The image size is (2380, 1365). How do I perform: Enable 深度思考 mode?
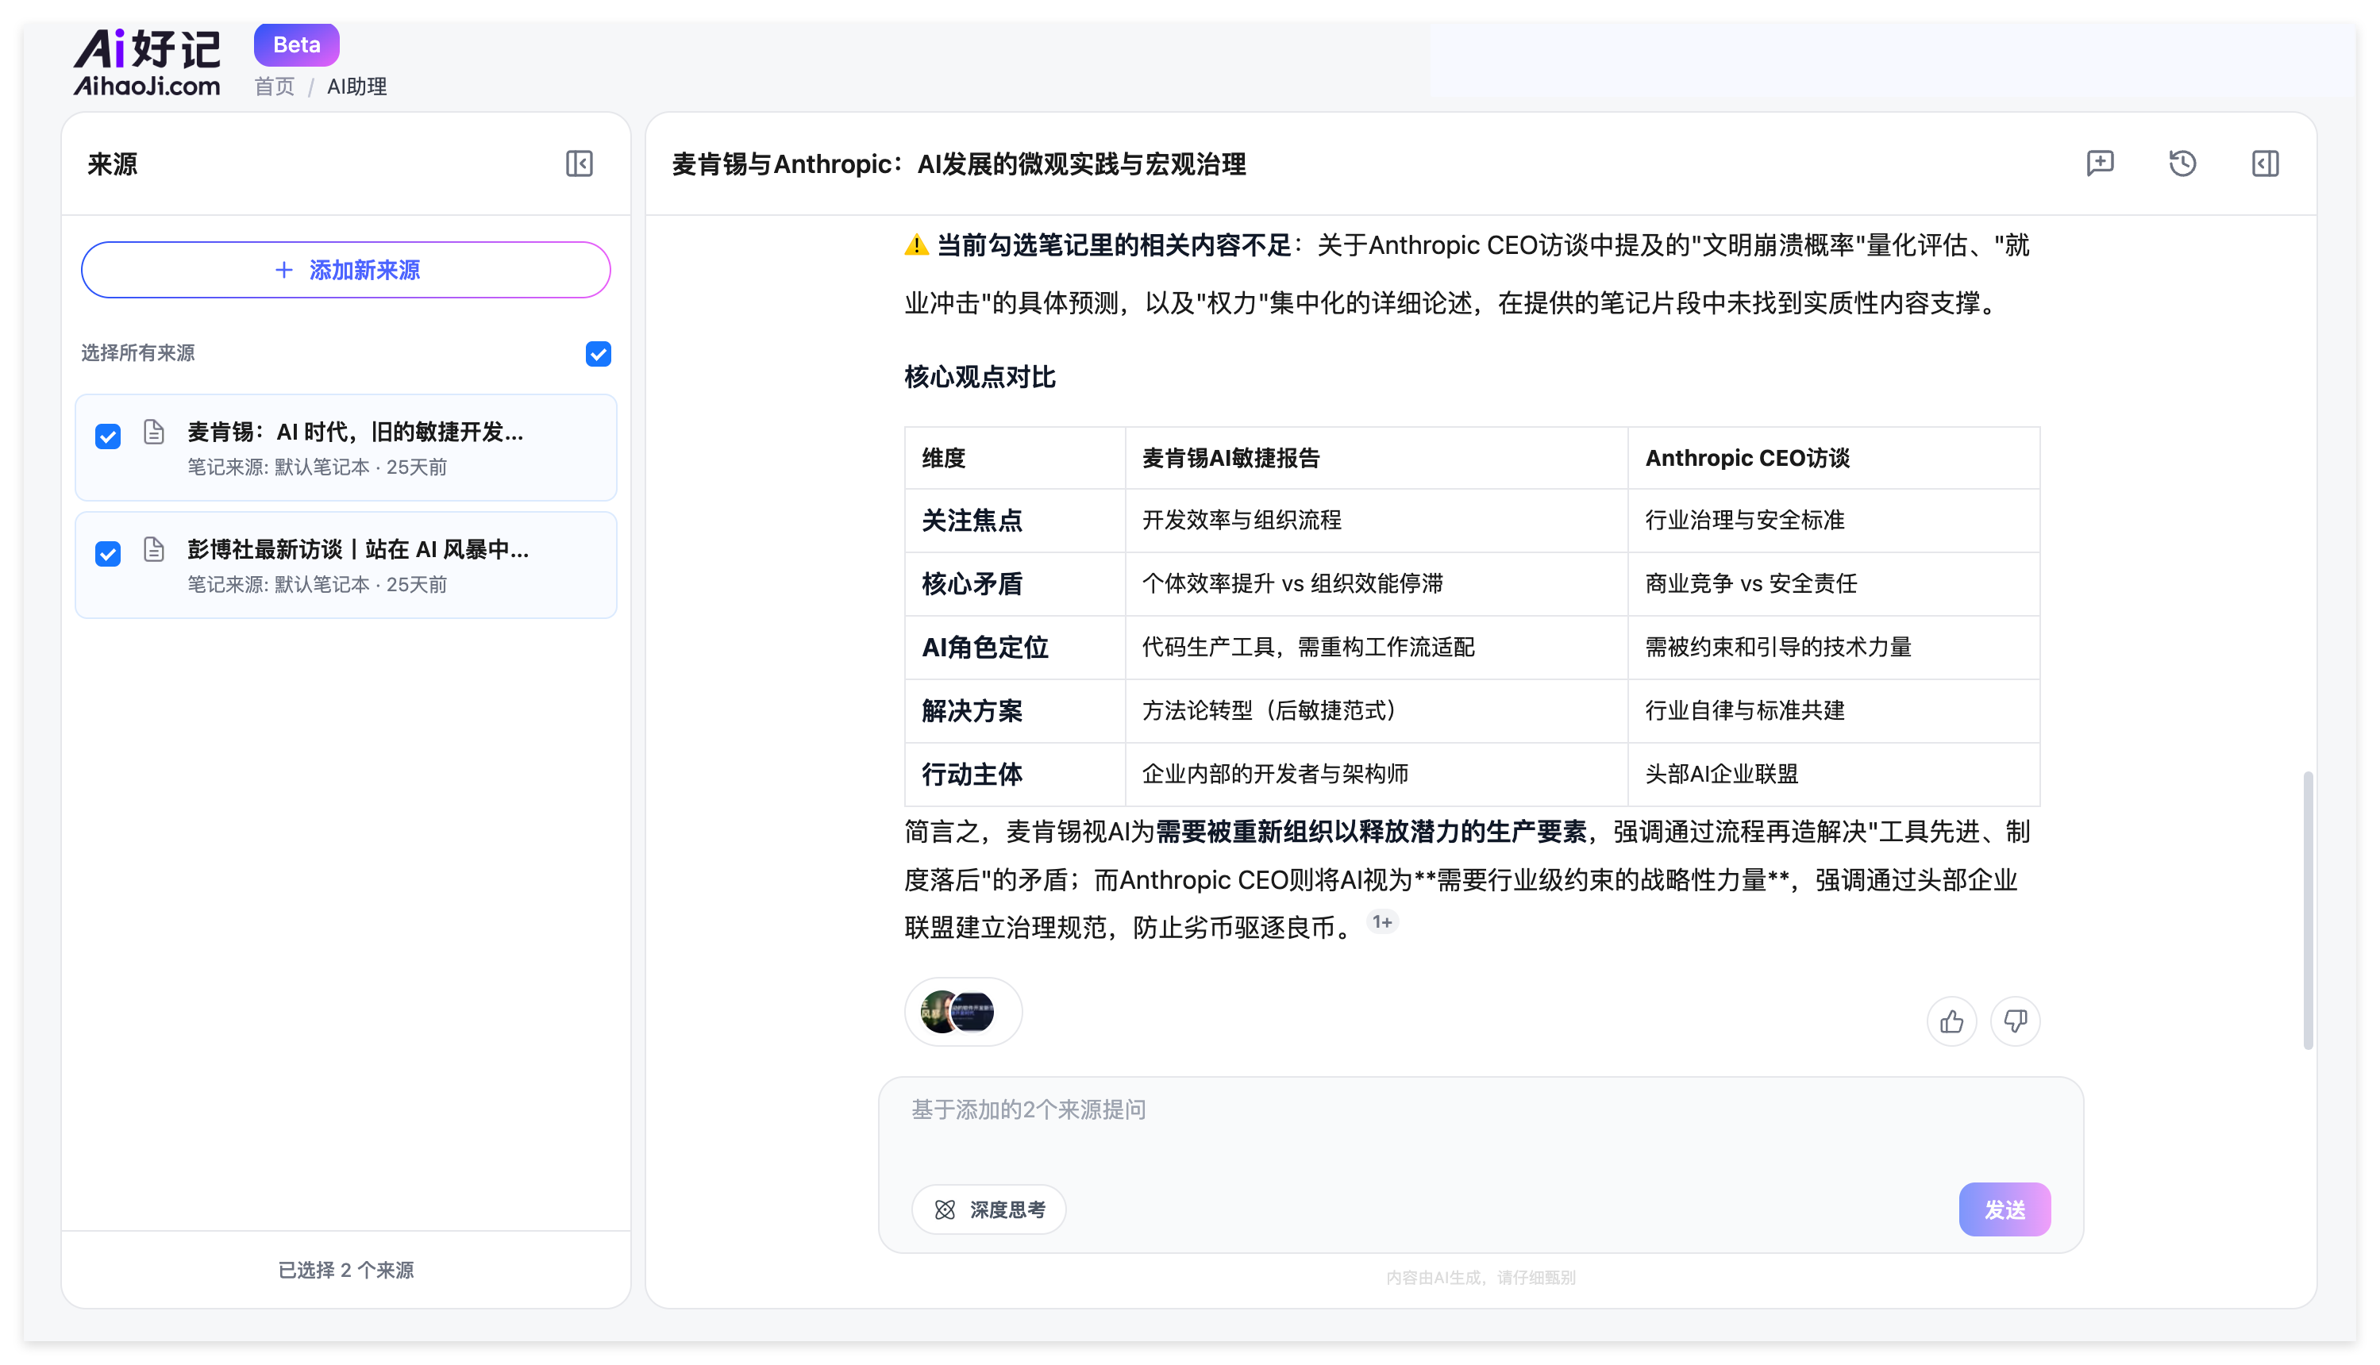click(x=988, y=1209)
